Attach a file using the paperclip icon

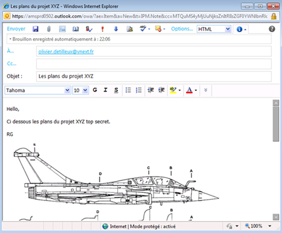(49, 29)
